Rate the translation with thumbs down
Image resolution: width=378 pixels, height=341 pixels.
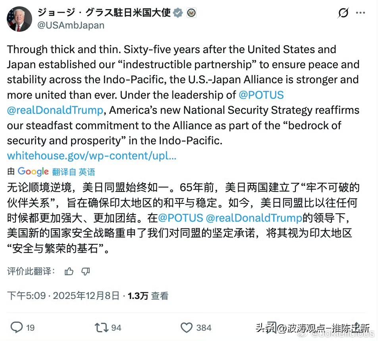click(85, 272)
